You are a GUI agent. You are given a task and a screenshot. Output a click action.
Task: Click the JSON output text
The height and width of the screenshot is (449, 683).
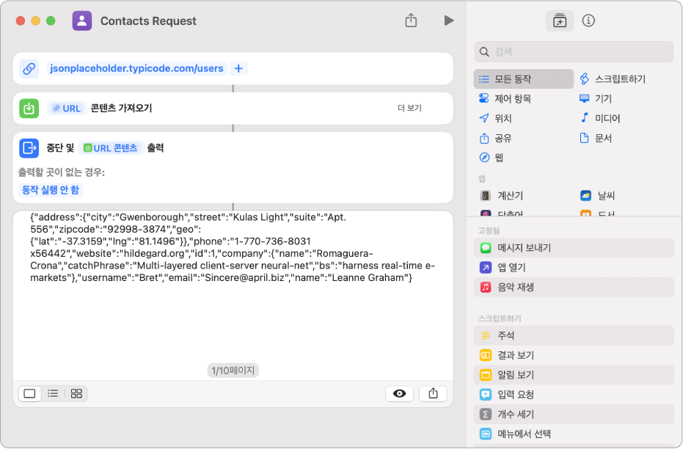coord(233,247)
